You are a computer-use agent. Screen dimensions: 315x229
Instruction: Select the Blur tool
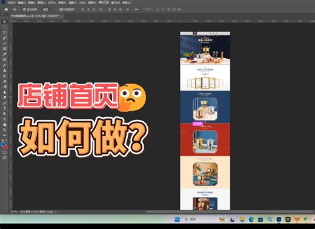(x=4, y=92)
